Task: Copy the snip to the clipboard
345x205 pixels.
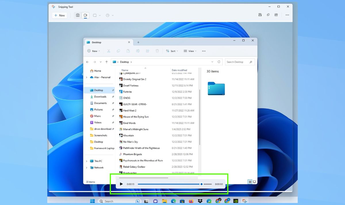Action: point(268,15)
